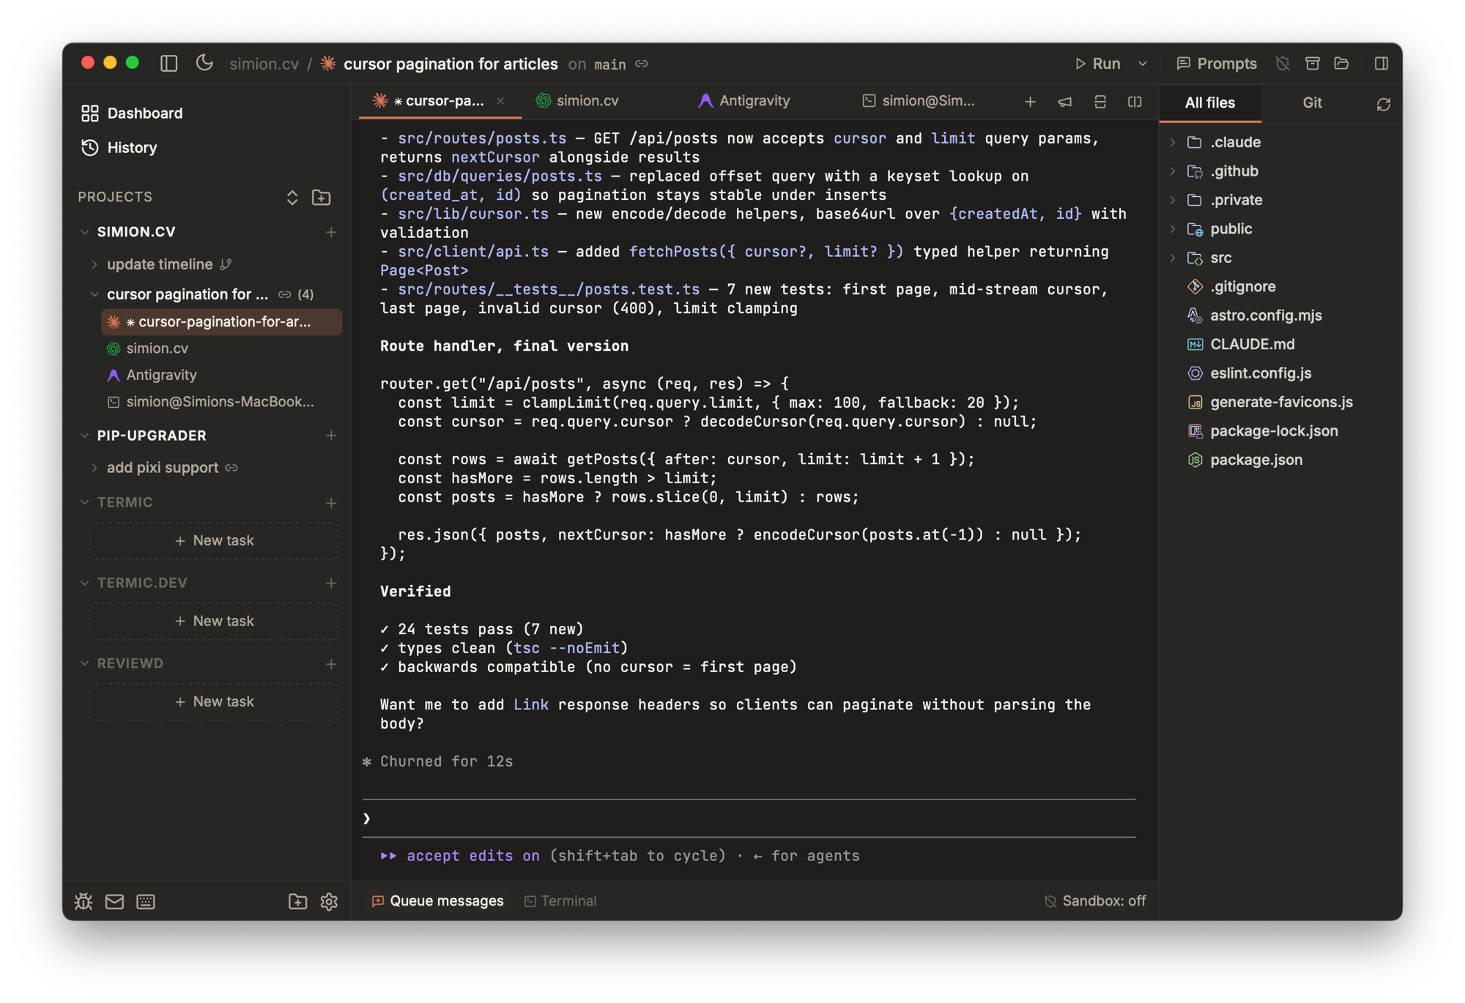Open the Run options dropdown arrow
The image size is (1465, 1003).
tap(1143, 64)
